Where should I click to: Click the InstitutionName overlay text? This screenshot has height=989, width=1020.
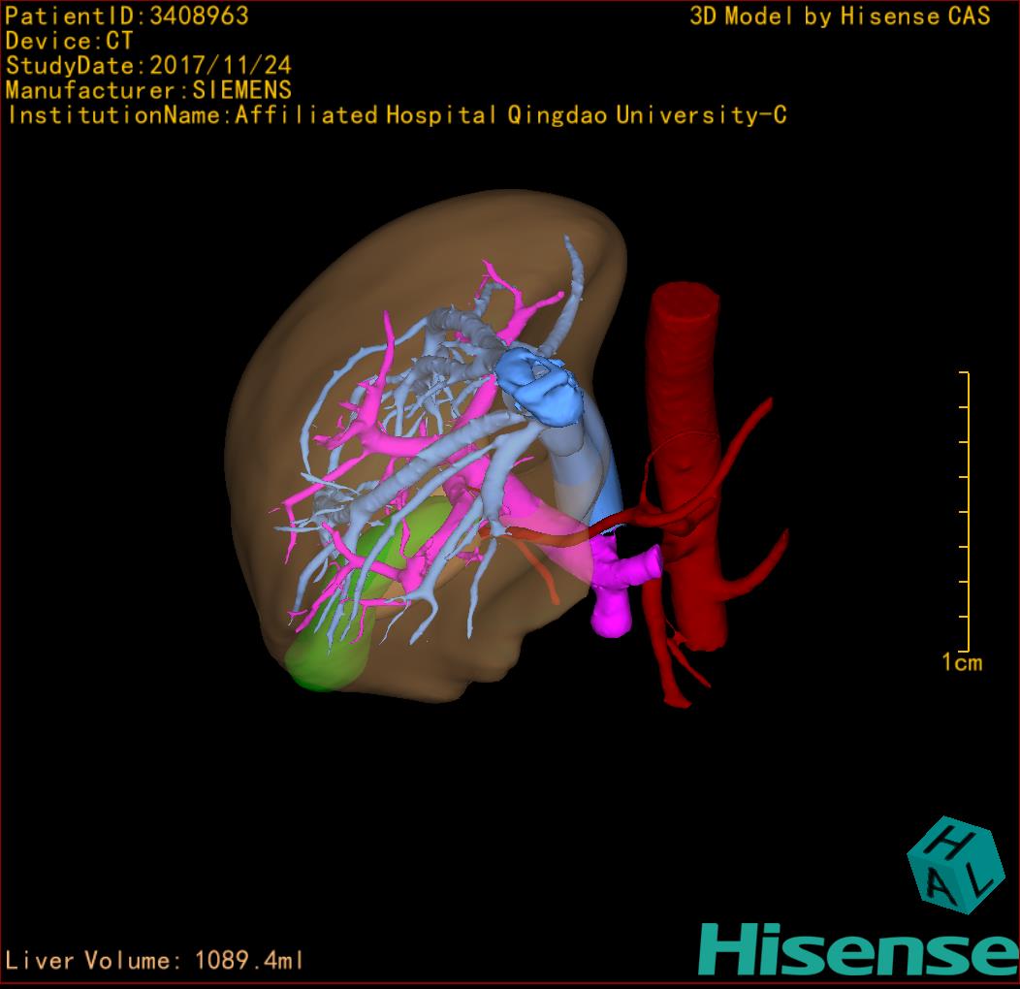point(396,115)
